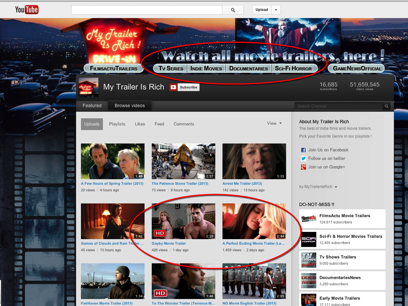408x306 pixels.
Task: Open the Upload dropdown arrow
Action: [276, 10]
